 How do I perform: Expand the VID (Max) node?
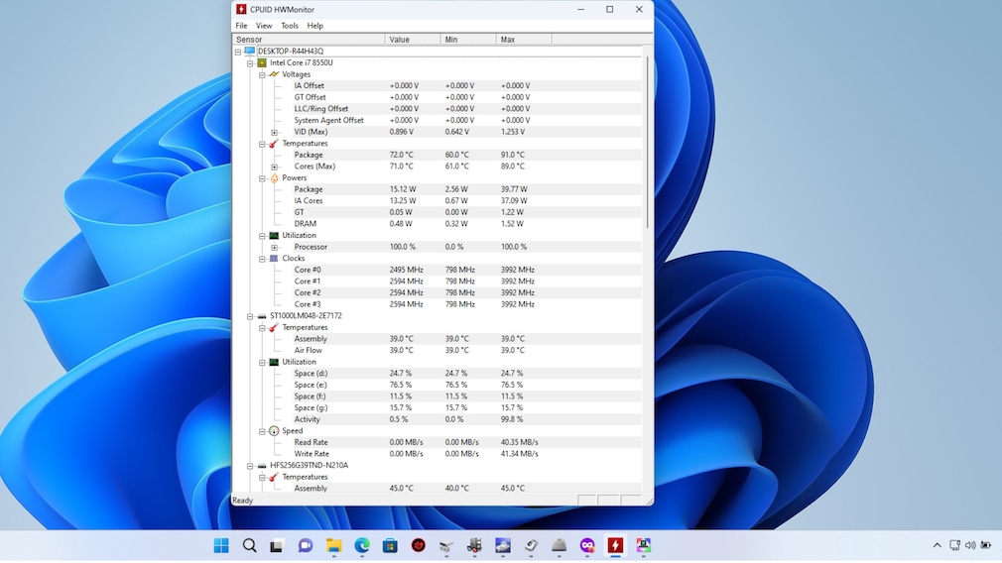pyautogui.click(x=275, y=132)
